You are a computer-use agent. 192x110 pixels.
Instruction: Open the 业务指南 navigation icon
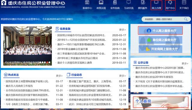[115, 2]
